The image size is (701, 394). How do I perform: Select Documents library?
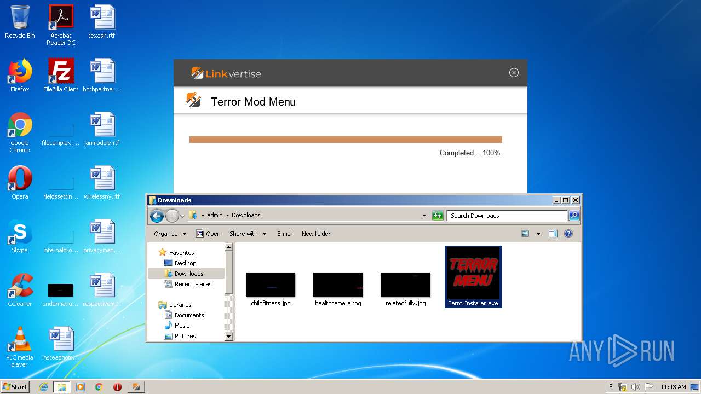tap(184, 315)
